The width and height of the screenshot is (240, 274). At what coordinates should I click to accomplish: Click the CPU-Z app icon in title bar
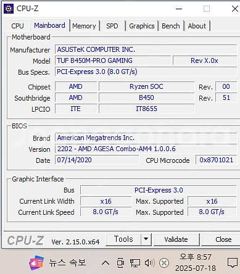click(x=9, y=9)
